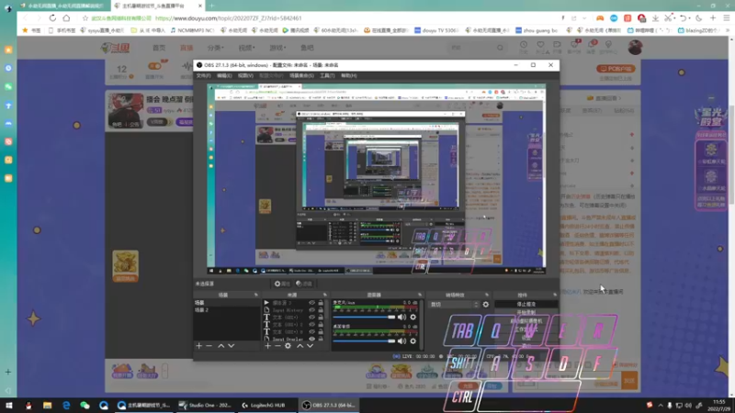
Task: Open the 分类 dropdown in Douyu navigation
Action: tap(216, 48)
